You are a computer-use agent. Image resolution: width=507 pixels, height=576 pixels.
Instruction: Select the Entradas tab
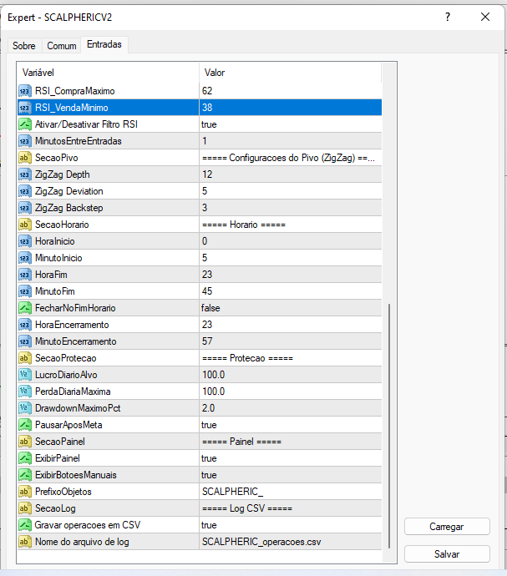tap(104, 44)
